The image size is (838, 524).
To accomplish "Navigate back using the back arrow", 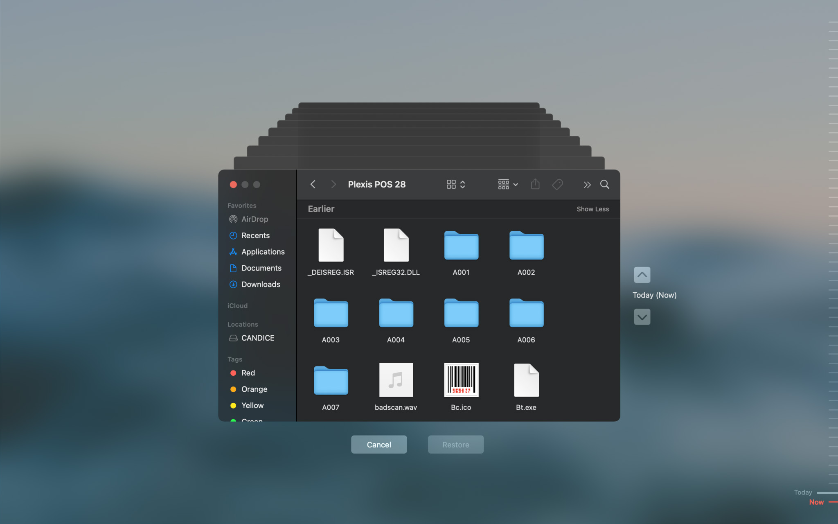I will coord(313,184).
